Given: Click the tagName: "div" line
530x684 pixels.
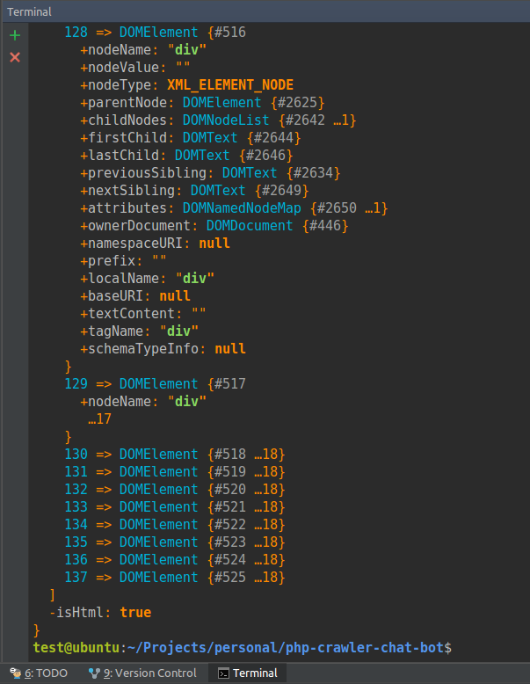Looking at the screenshot, I should [x=139, y=331].
